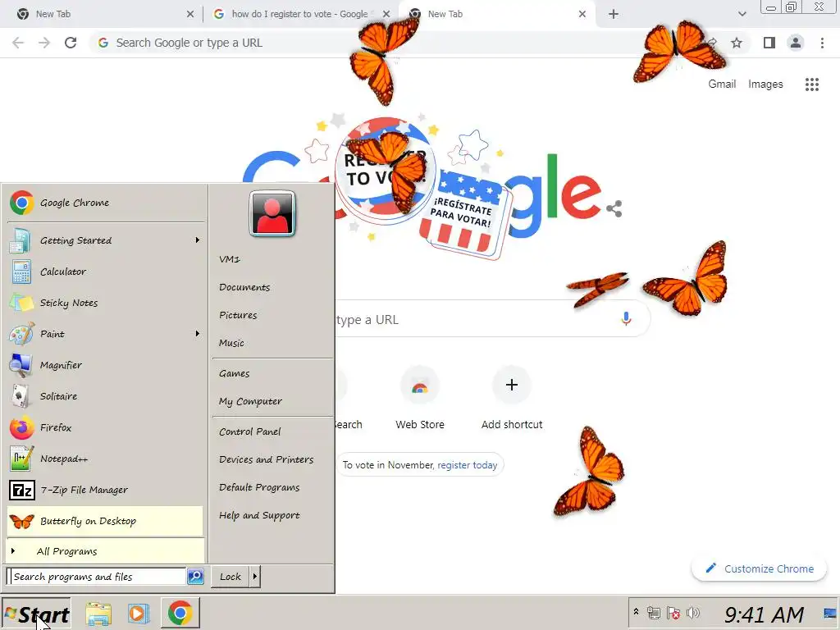Viewport: 840px width, 630px height.
Task: Show hidden system tray icons
Action: tap(636, 612)
